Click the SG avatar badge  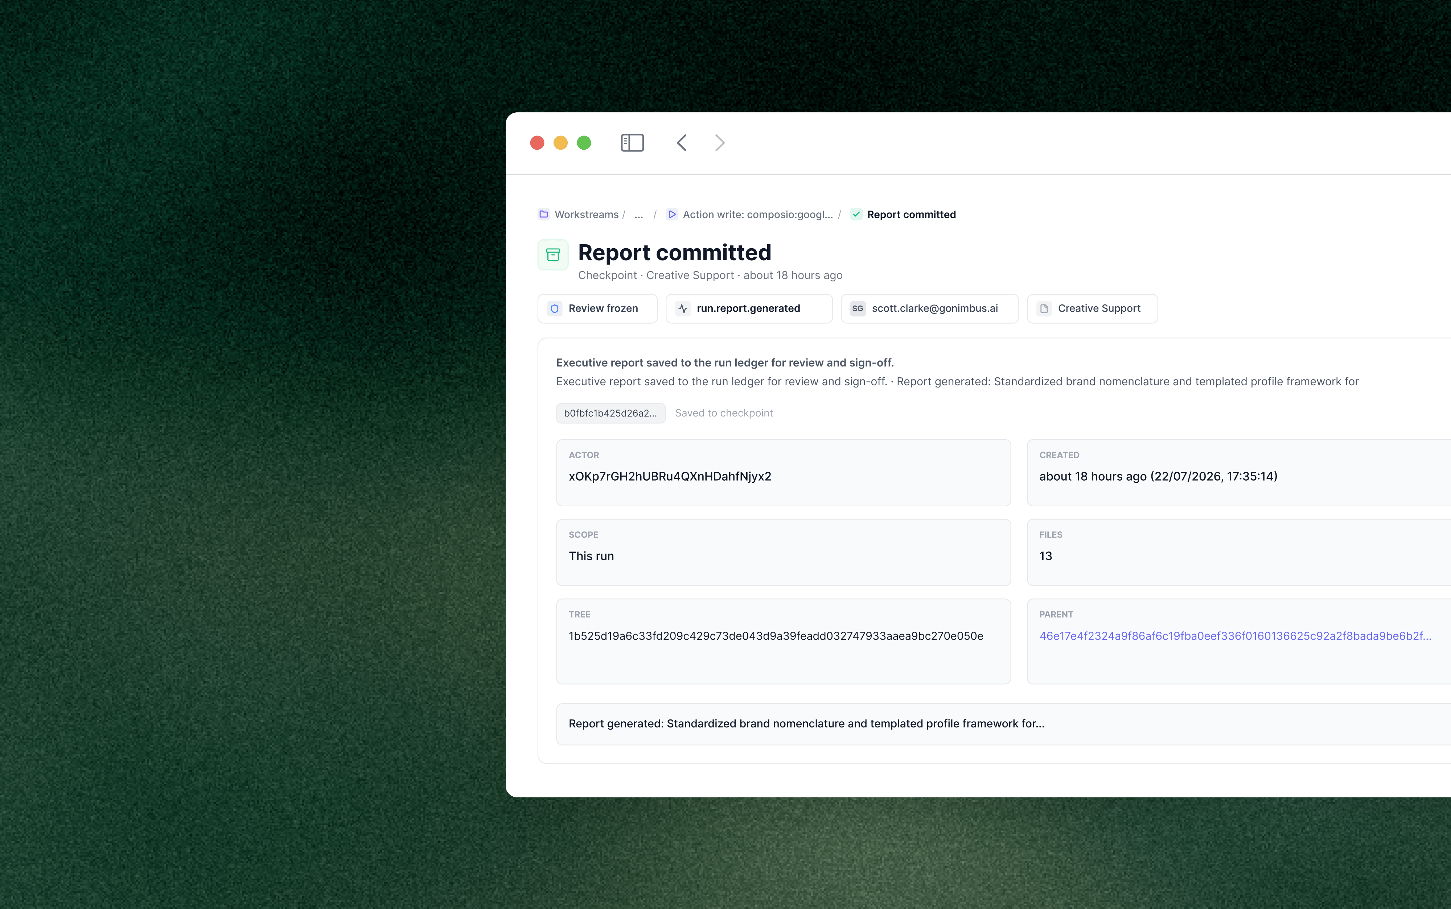858,308
